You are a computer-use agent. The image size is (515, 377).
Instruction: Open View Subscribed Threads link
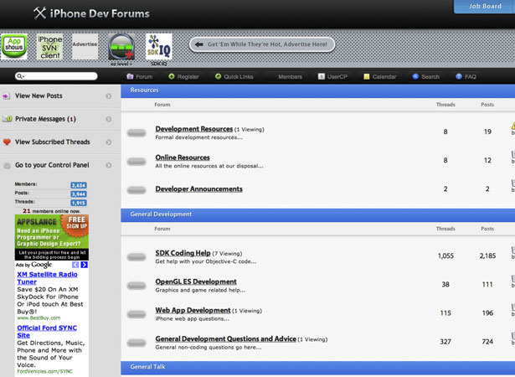pyautogui.click(x=53, y=142)
